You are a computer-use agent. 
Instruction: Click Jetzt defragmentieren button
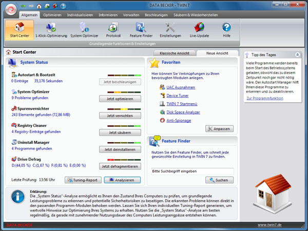[x=120, y=166]
